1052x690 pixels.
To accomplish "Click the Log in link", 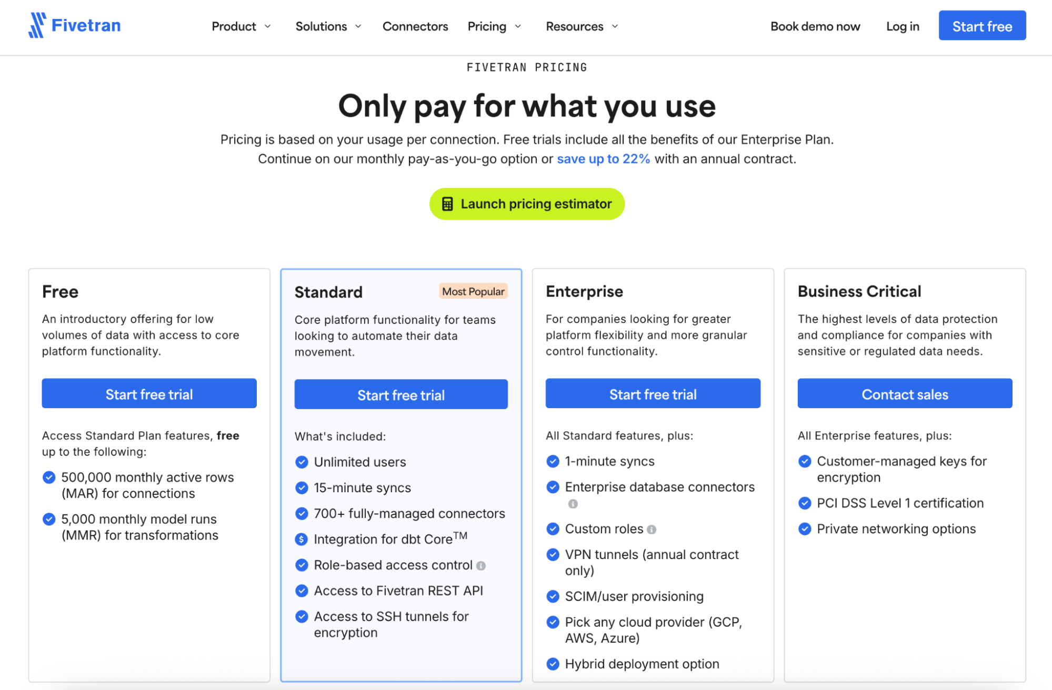I will [903, 26].
